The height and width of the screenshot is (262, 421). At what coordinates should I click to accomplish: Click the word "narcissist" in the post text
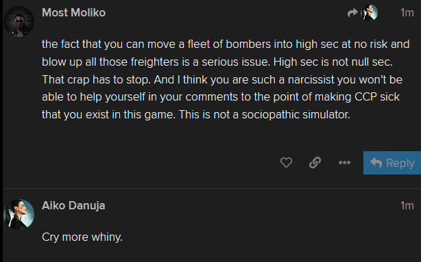tap(311, 79)
